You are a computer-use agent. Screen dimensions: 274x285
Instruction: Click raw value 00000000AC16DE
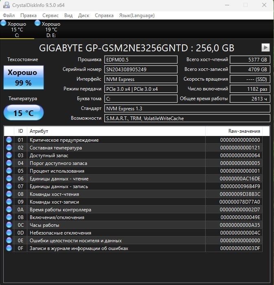[240, 179]
